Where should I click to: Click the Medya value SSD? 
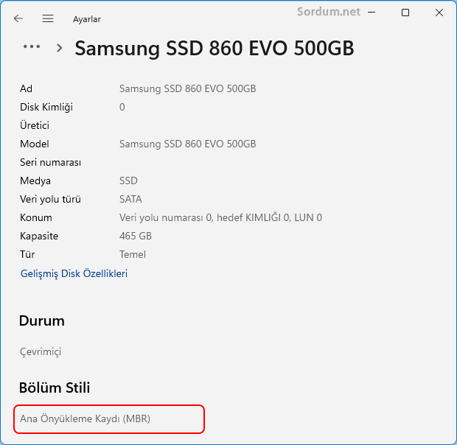pos(128,181)
